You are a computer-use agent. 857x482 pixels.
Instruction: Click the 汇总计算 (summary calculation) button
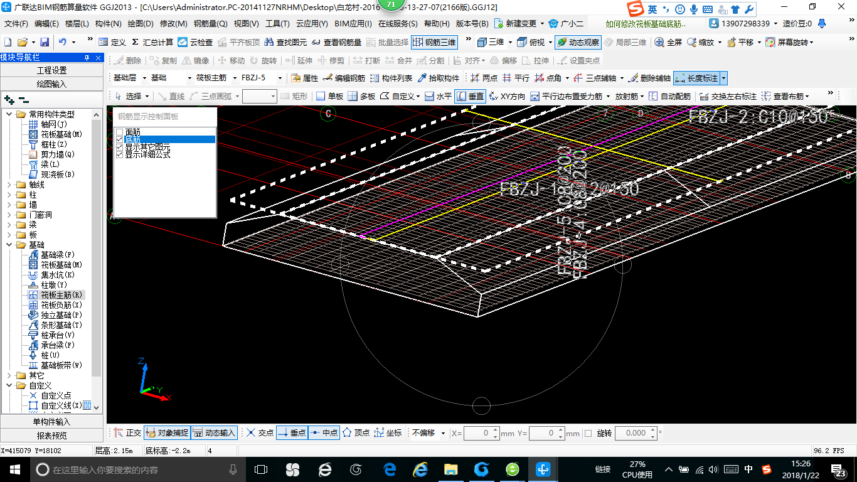[152, 42]
